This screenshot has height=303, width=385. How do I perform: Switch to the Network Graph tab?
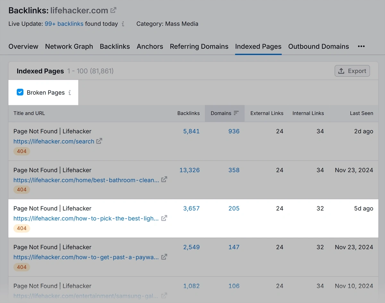69,47
